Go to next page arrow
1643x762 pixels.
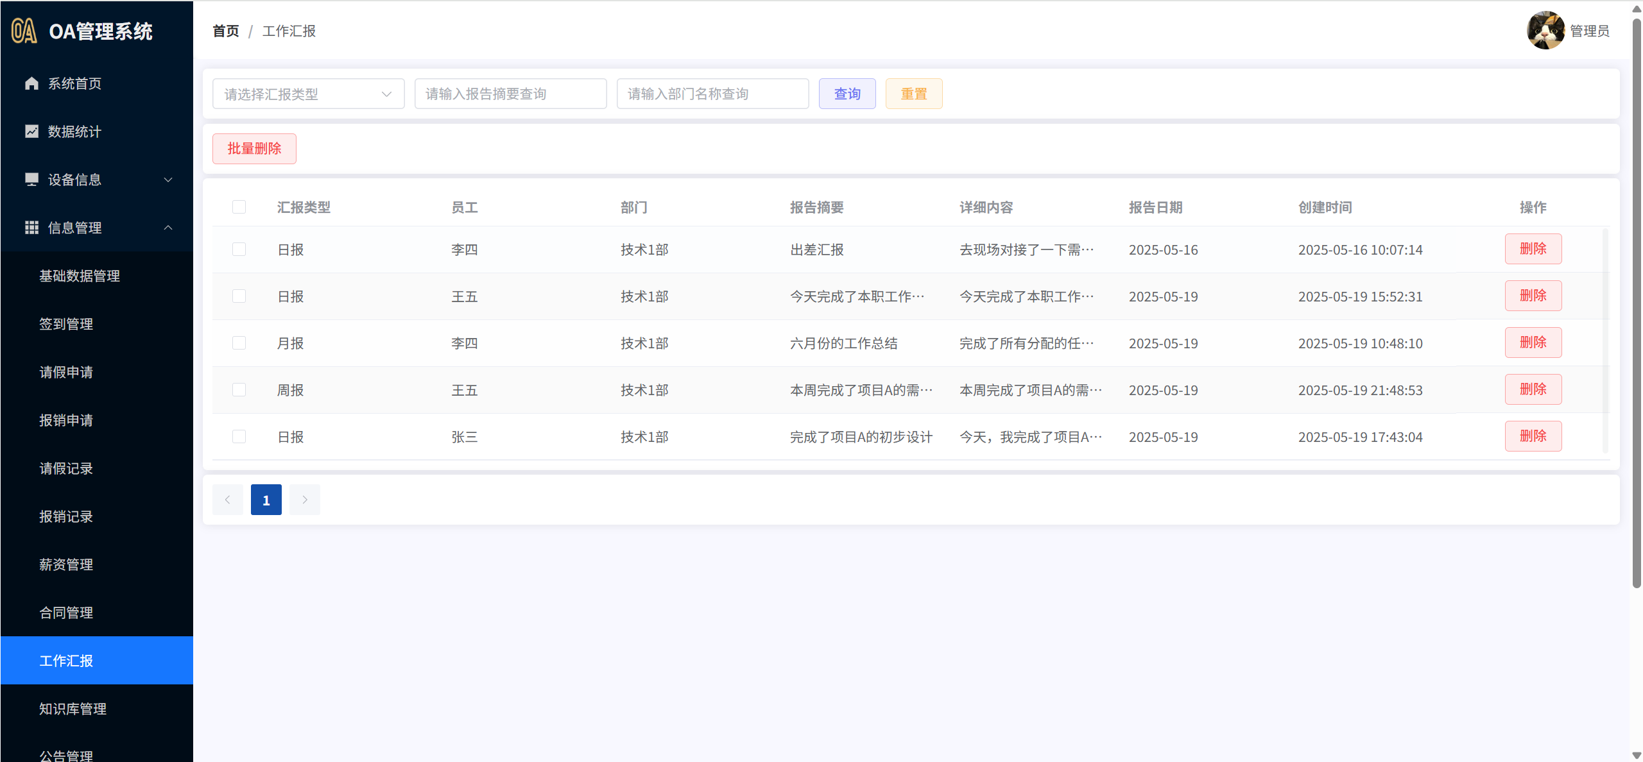(x=305, y=500)
